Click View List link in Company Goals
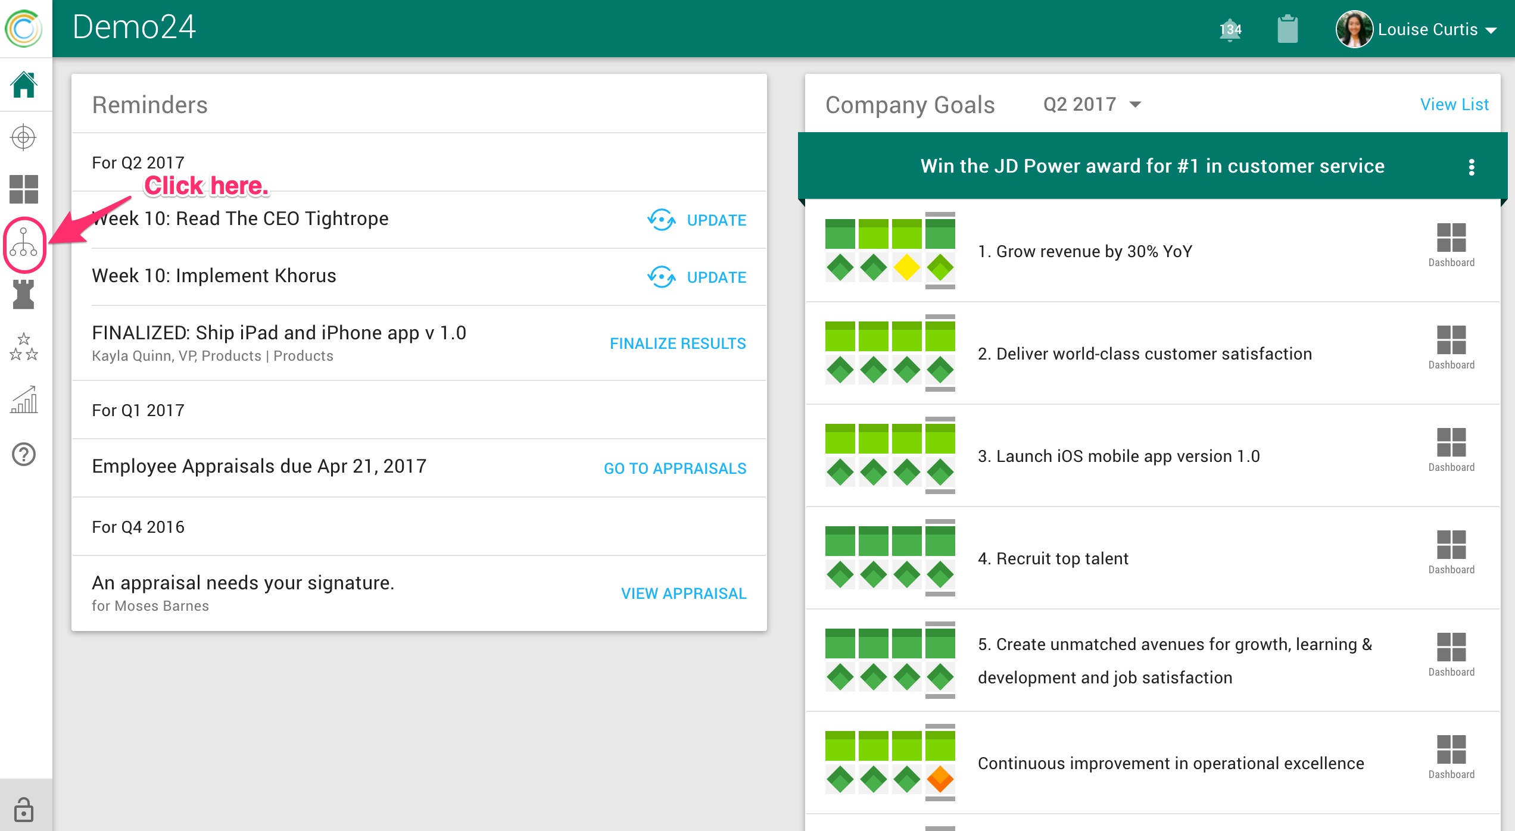This screenshot has width=1515, height=831. click(1454, 105)
